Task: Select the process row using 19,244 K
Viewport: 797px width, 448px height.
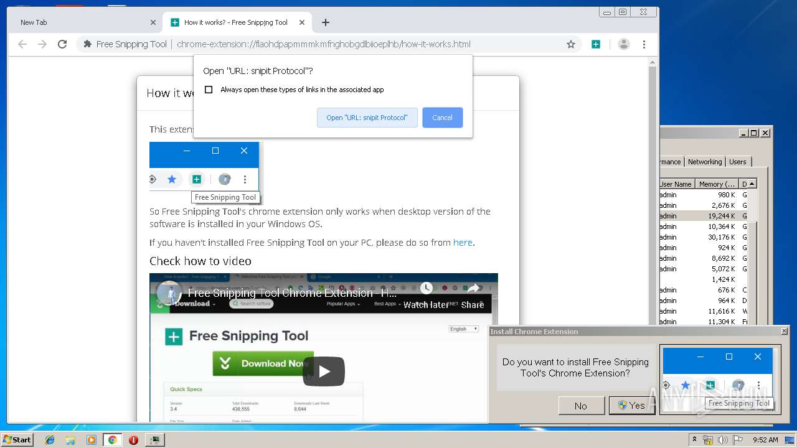Action: [x=704, y=216]
